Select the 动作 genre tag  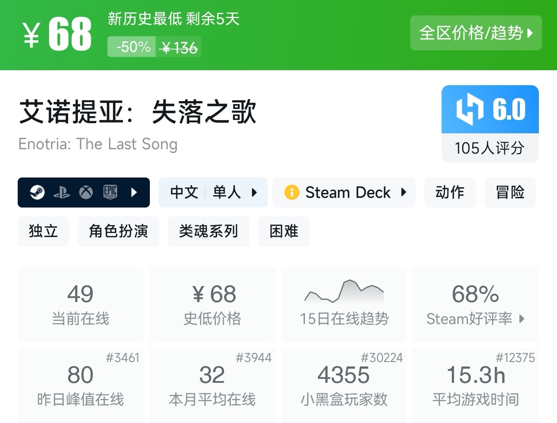[x=450, y=193]
